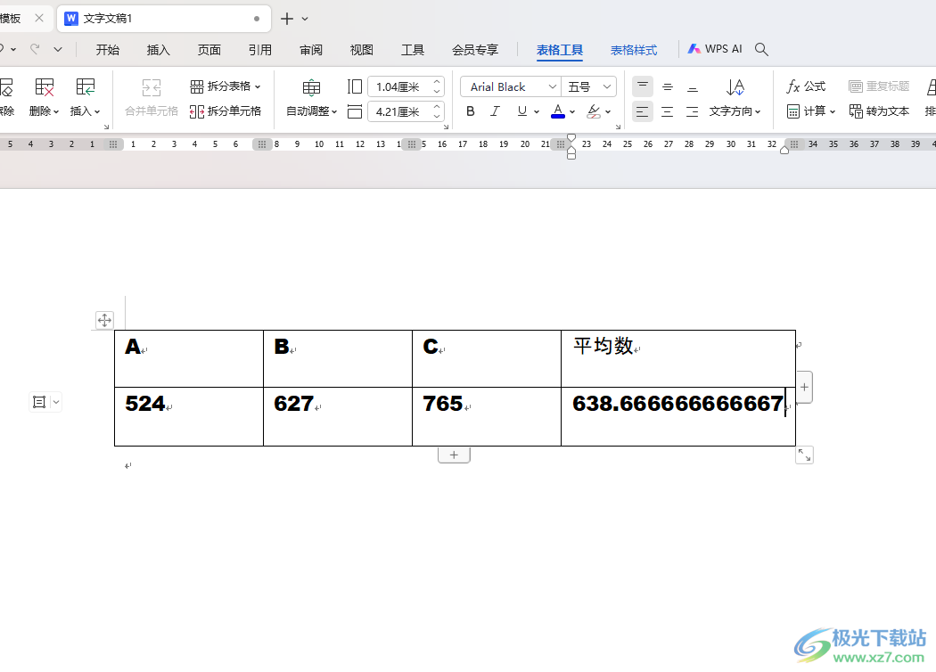
Task: Click the search magnifier icon
Action: tap(761, 50)
